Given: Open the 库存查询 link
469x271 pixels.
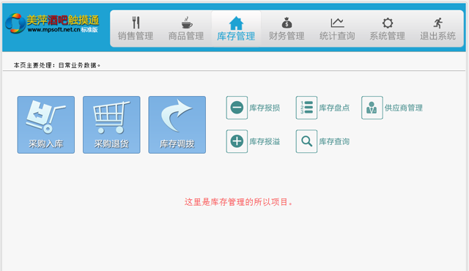Looking at the screenshot, I should (x=334, y=141).
